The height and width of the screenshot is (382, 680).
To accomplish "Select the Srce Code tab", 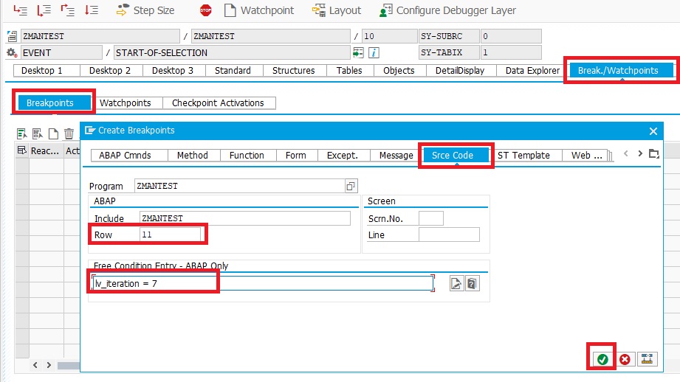I will 456,155.
